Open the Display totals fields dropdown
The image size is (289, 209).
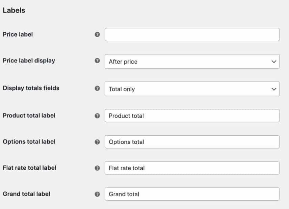tap(192, 89)
